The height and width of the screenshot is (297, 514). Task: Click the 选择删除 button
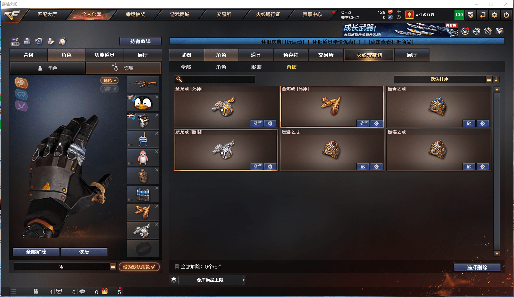477,268
